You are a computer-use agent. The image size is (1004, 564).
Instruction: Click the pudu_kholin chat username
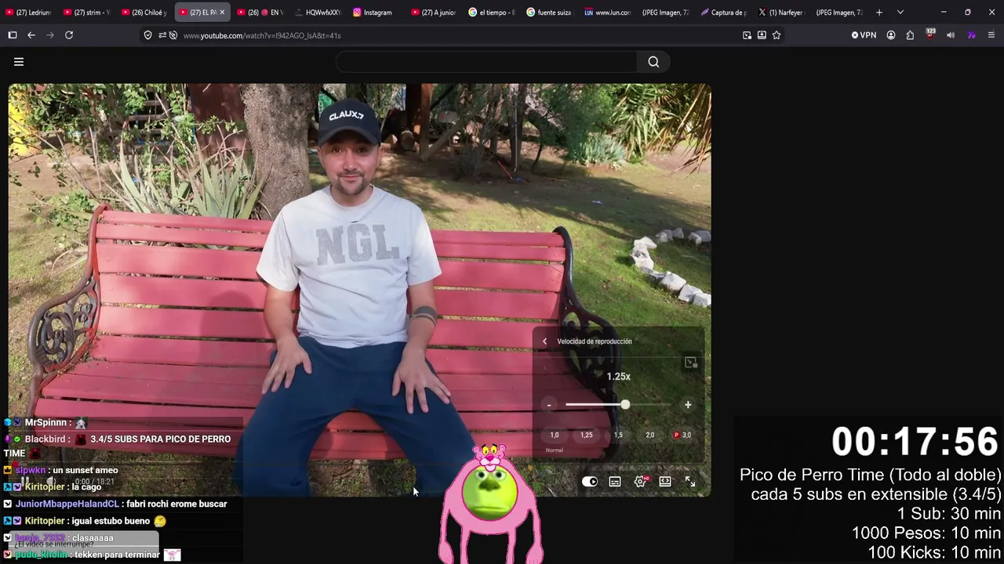point(42,555)
